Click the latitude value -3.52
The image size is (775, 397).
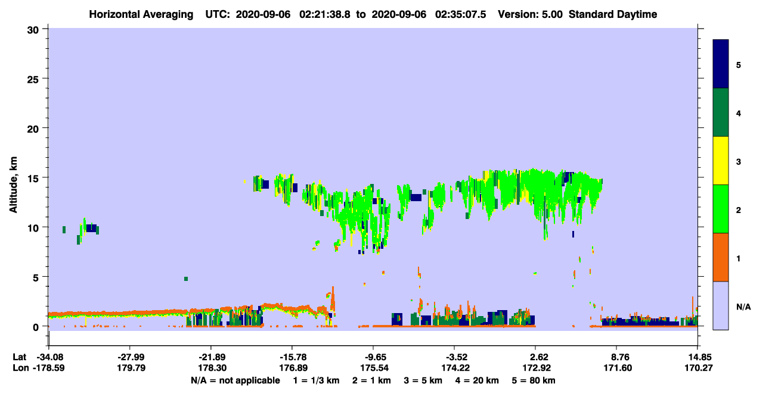pos(454,357)
